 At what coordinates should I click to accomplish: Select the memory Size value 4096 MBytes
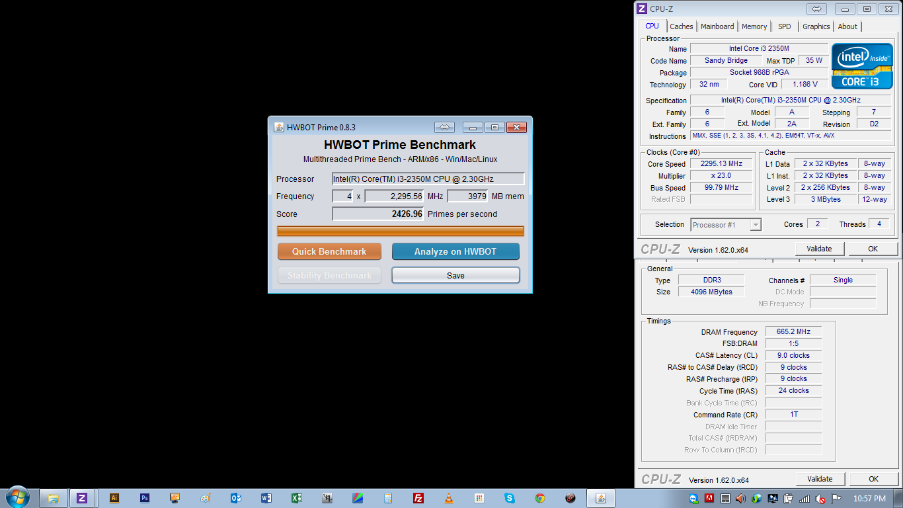click(x=711, y=292)
